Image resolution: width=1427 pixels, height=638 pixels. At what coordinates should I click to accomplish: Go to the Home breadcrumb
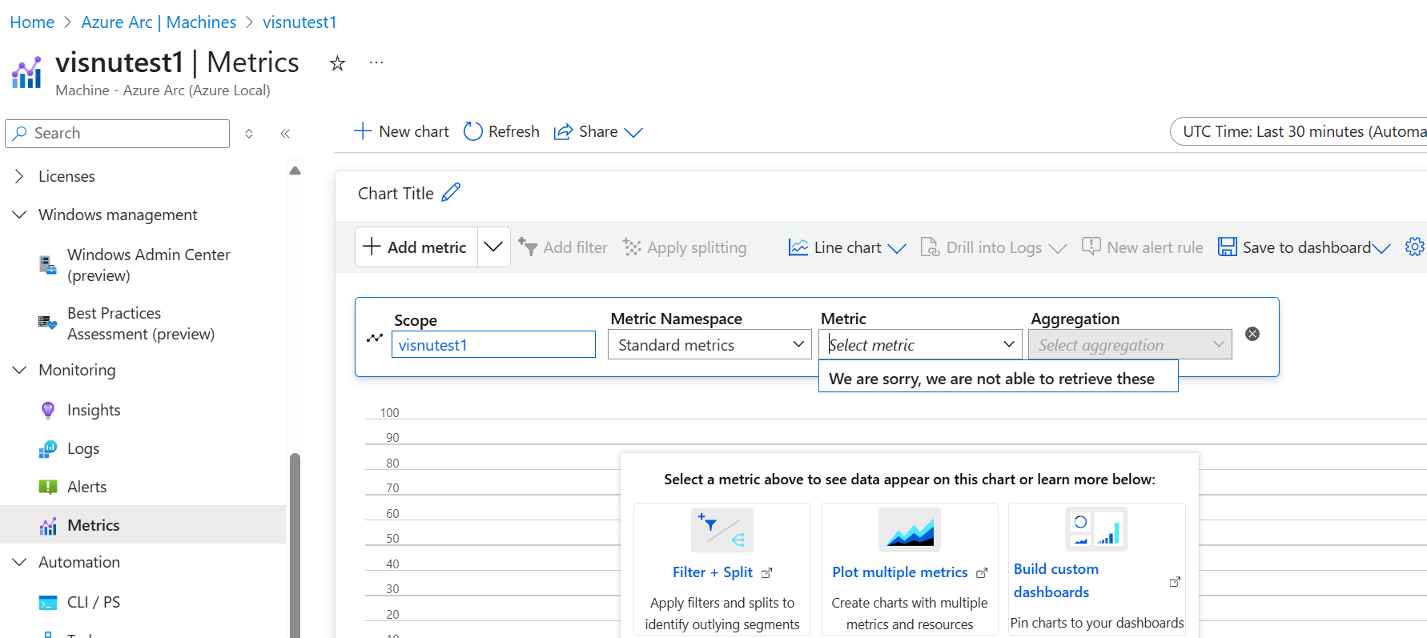click(x=32, y=22)
